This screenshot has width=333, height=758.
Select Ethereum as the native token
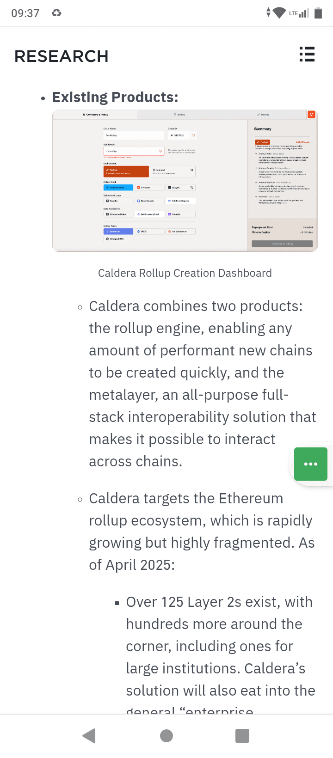(118, 231)
